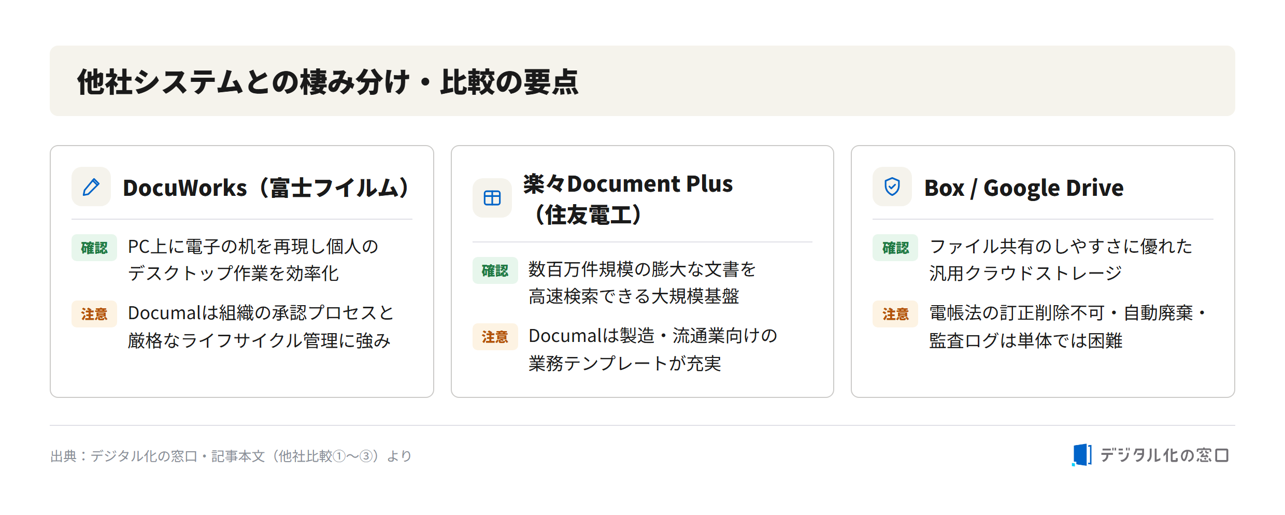Click the card title 楽々Document Plus（住友電工）
Image resolution: width=1285 pixels, height=515 pixels.
(628, 199)
